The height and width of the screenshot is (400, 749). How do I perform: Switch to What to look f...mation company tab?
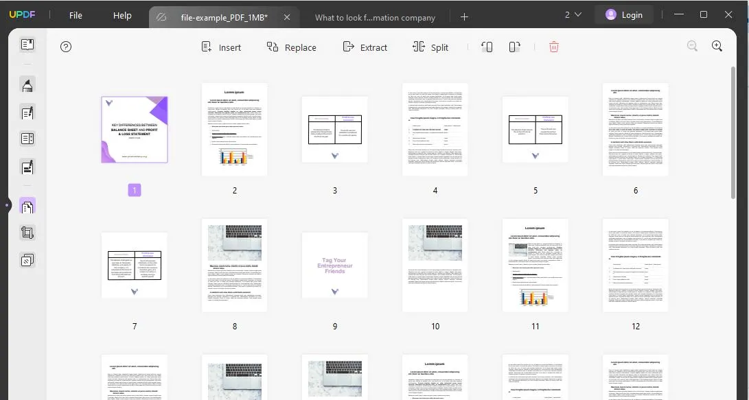pos(375,18)
